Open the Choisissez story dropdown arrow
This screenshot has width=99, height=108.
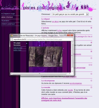click(87, 14)
